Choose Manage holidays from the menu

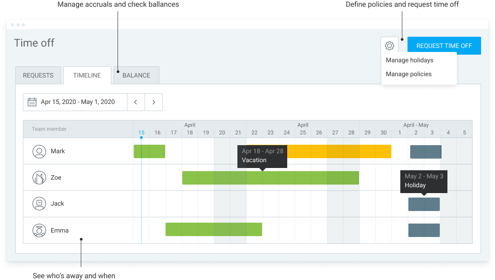point(409,60)
